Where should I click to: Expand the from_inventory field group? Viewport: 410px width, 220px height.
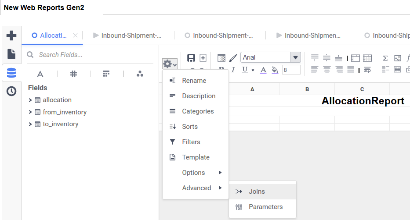[30, 112]
